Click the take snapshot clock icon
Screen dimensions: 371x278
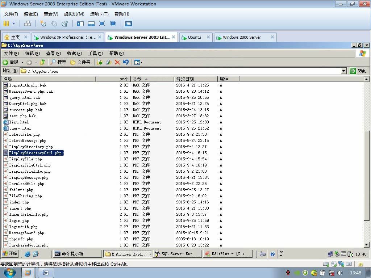point(43,24)
